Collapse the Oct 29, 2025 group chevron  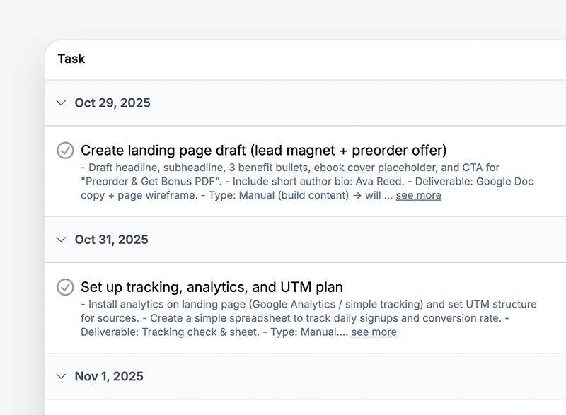(x=61, y=103)
